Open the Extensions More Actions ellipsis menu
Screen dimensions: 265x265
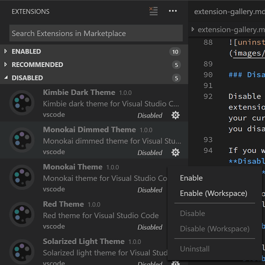pyautogui.click(x=172, y=11)
